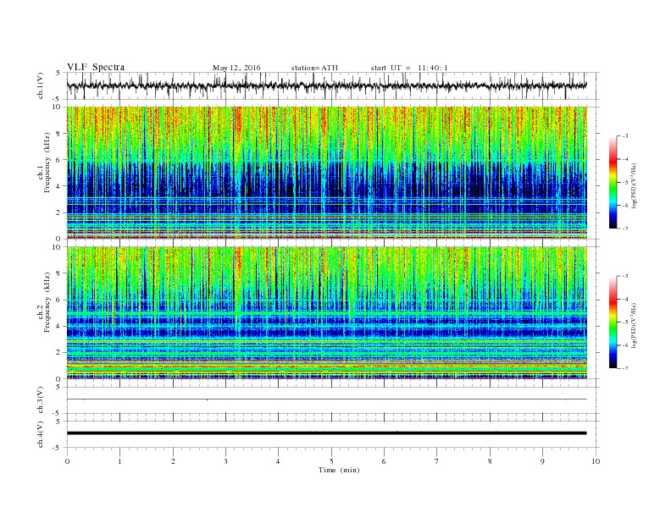The height and width of the screenshot is (518, 671).
Task: Click the "ch.3(V)" axis label
Action: 41,400
